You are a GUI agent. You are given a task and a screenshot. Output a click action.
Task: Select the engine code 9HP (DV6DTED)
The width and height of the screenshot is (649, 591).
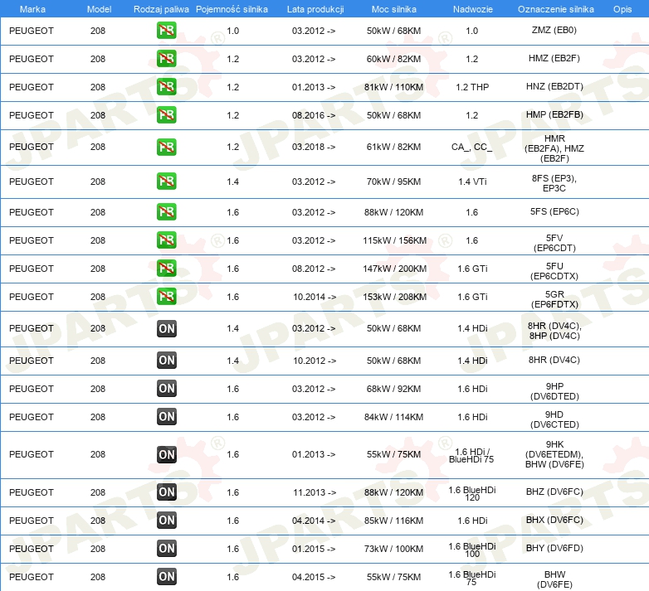[x=554, y=391]
